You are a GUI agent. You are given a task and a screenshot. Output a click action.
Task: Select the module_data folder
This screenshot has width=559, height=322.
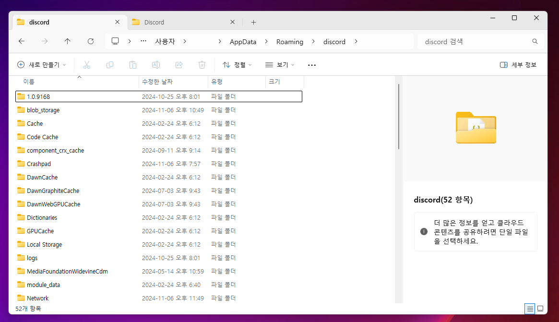(x=159, y=285)
